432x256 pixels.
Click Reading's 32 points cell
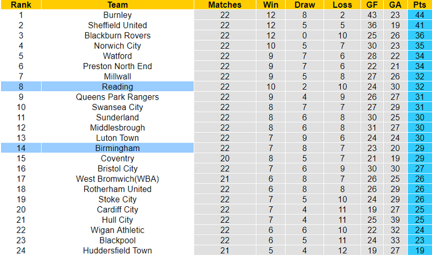point(419,87)
